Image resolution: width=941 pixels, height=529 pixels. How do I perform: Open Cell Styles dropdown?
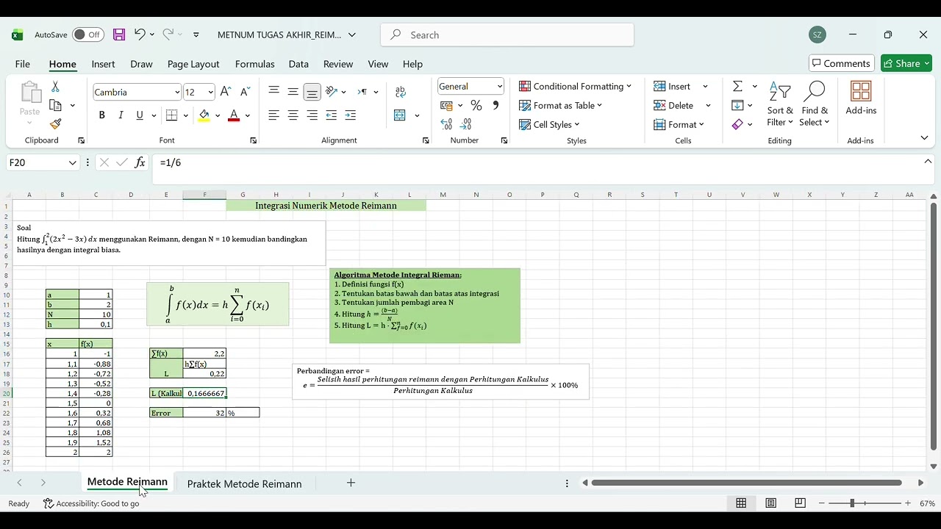coord(549,124)
